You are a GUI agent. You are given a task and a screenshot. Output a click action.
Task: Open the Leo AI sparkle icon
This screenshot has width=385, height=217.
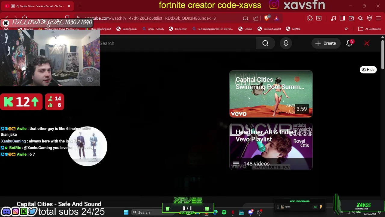360,18
